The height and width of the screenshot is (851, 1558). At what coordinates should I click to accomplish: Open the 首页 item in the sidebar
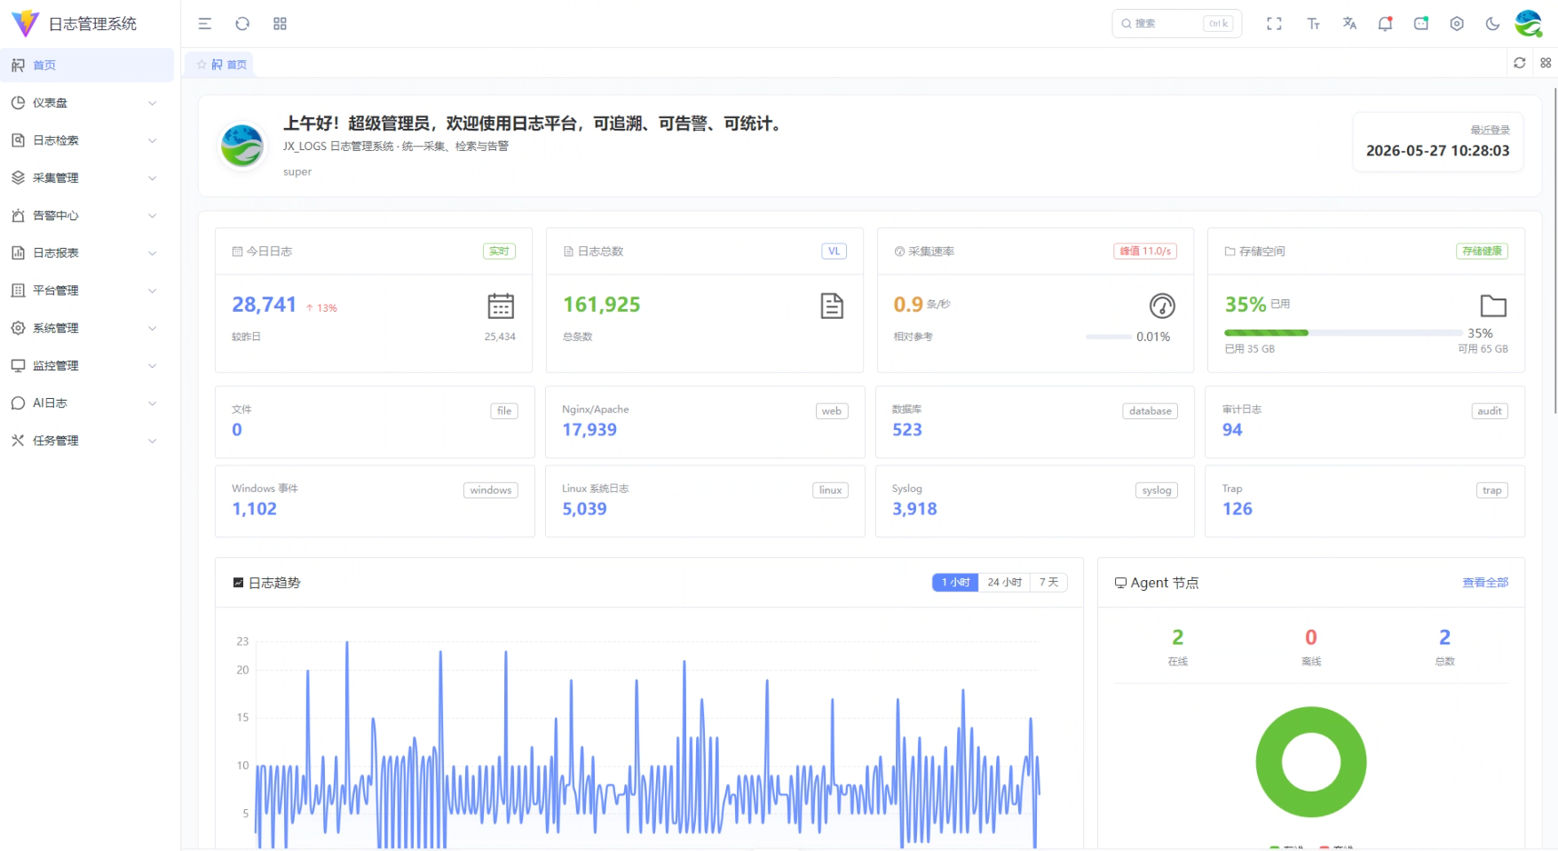pos(87,66)
